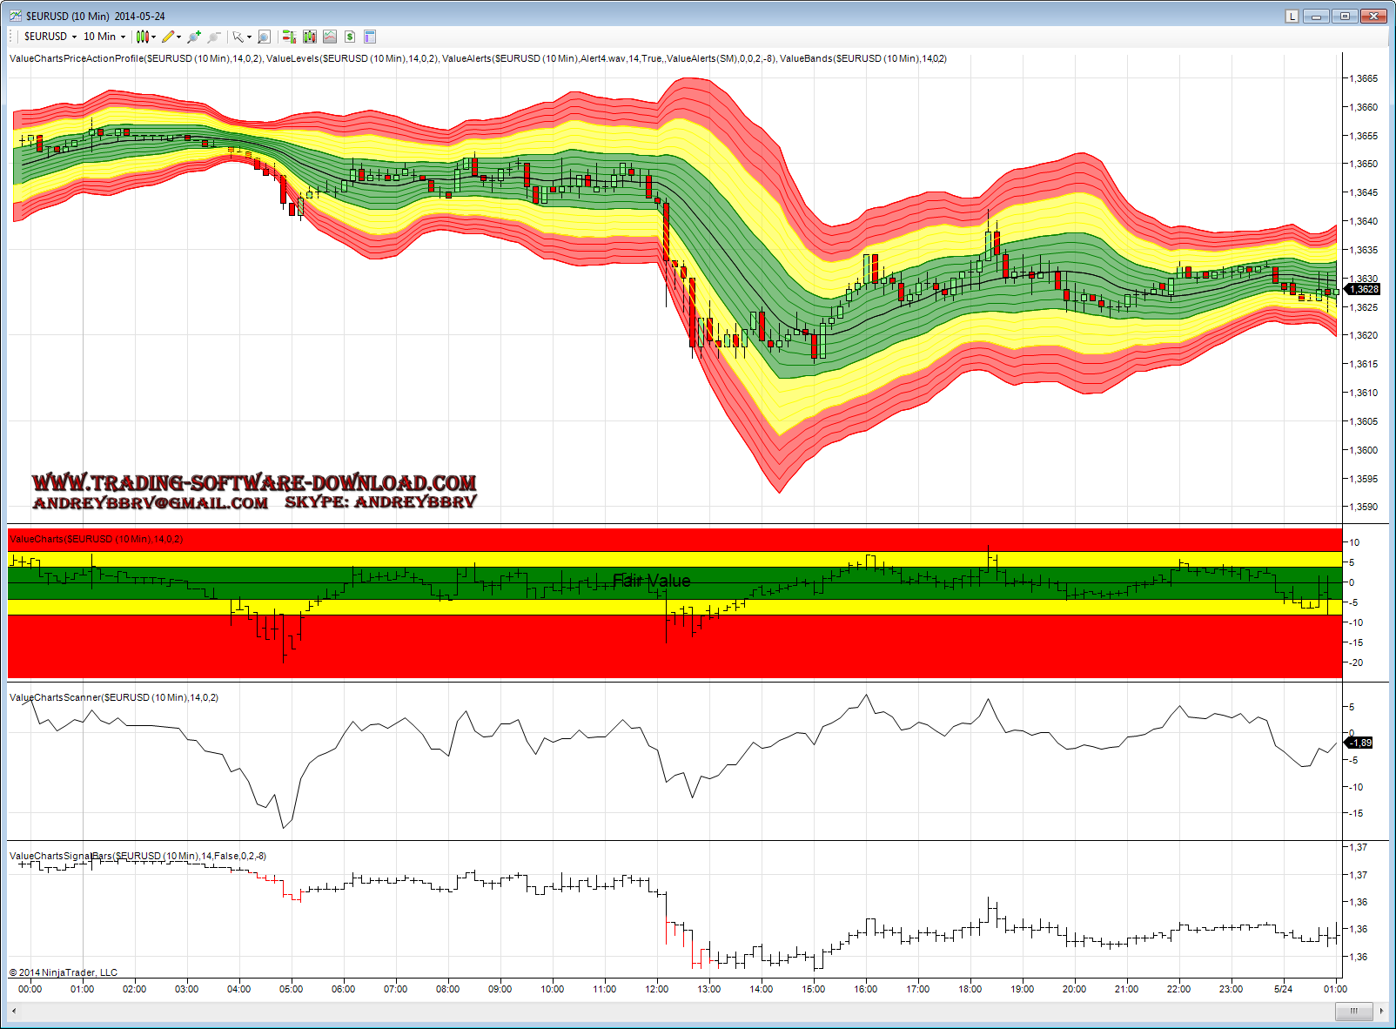The width and height of the screenshot is (1396, 1029).
Task: Click the candlestick chart style icon
Action: click(x=143, y=37)
